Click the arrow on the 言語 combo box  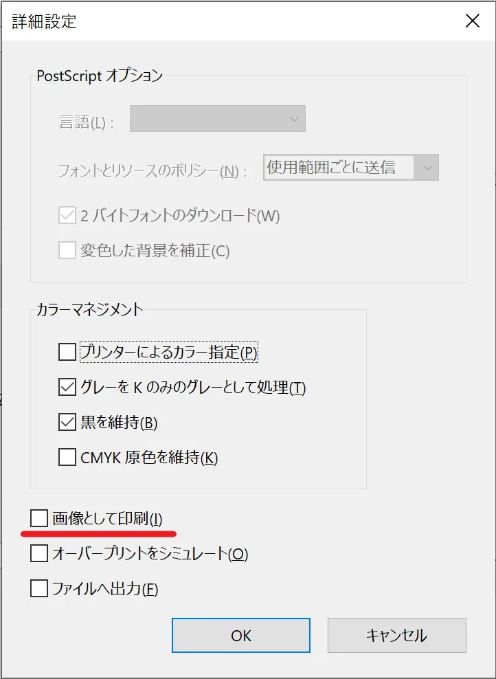(x=294, y=118)
